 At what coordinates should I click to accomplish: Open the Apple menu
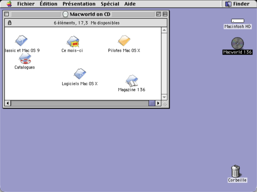(9, 4)
